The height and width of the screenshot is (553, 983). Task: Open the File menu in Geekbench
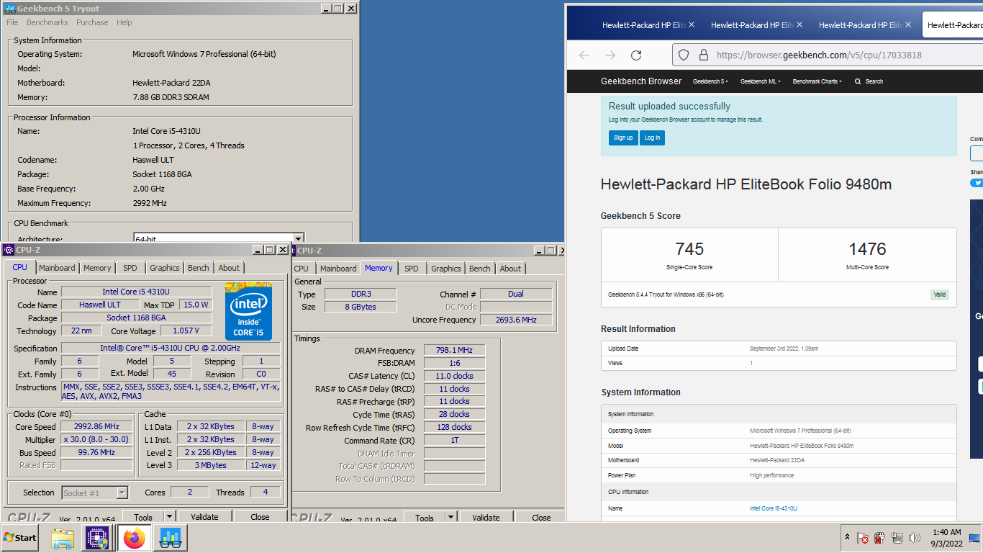[12, 22]
